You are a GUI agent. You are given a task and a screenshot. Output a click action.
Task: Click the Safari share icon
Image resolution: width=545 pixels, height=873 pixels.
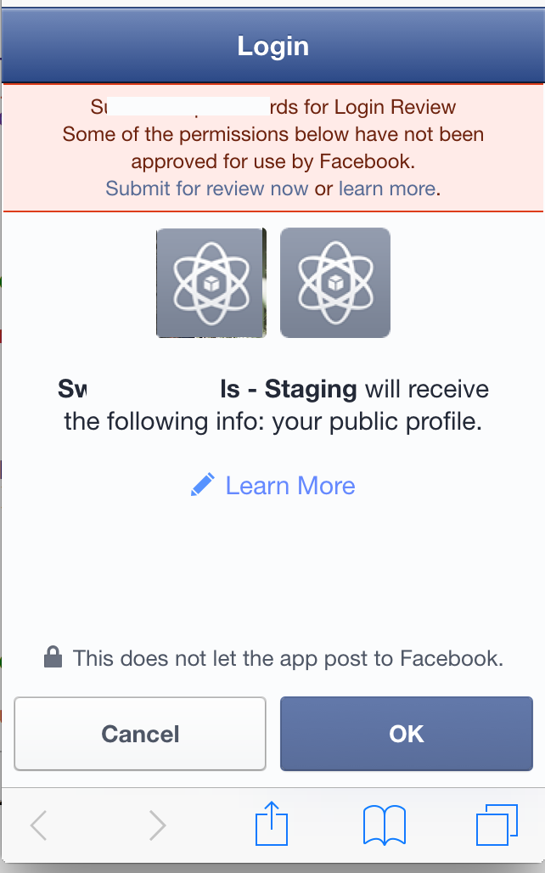point(272,824)
